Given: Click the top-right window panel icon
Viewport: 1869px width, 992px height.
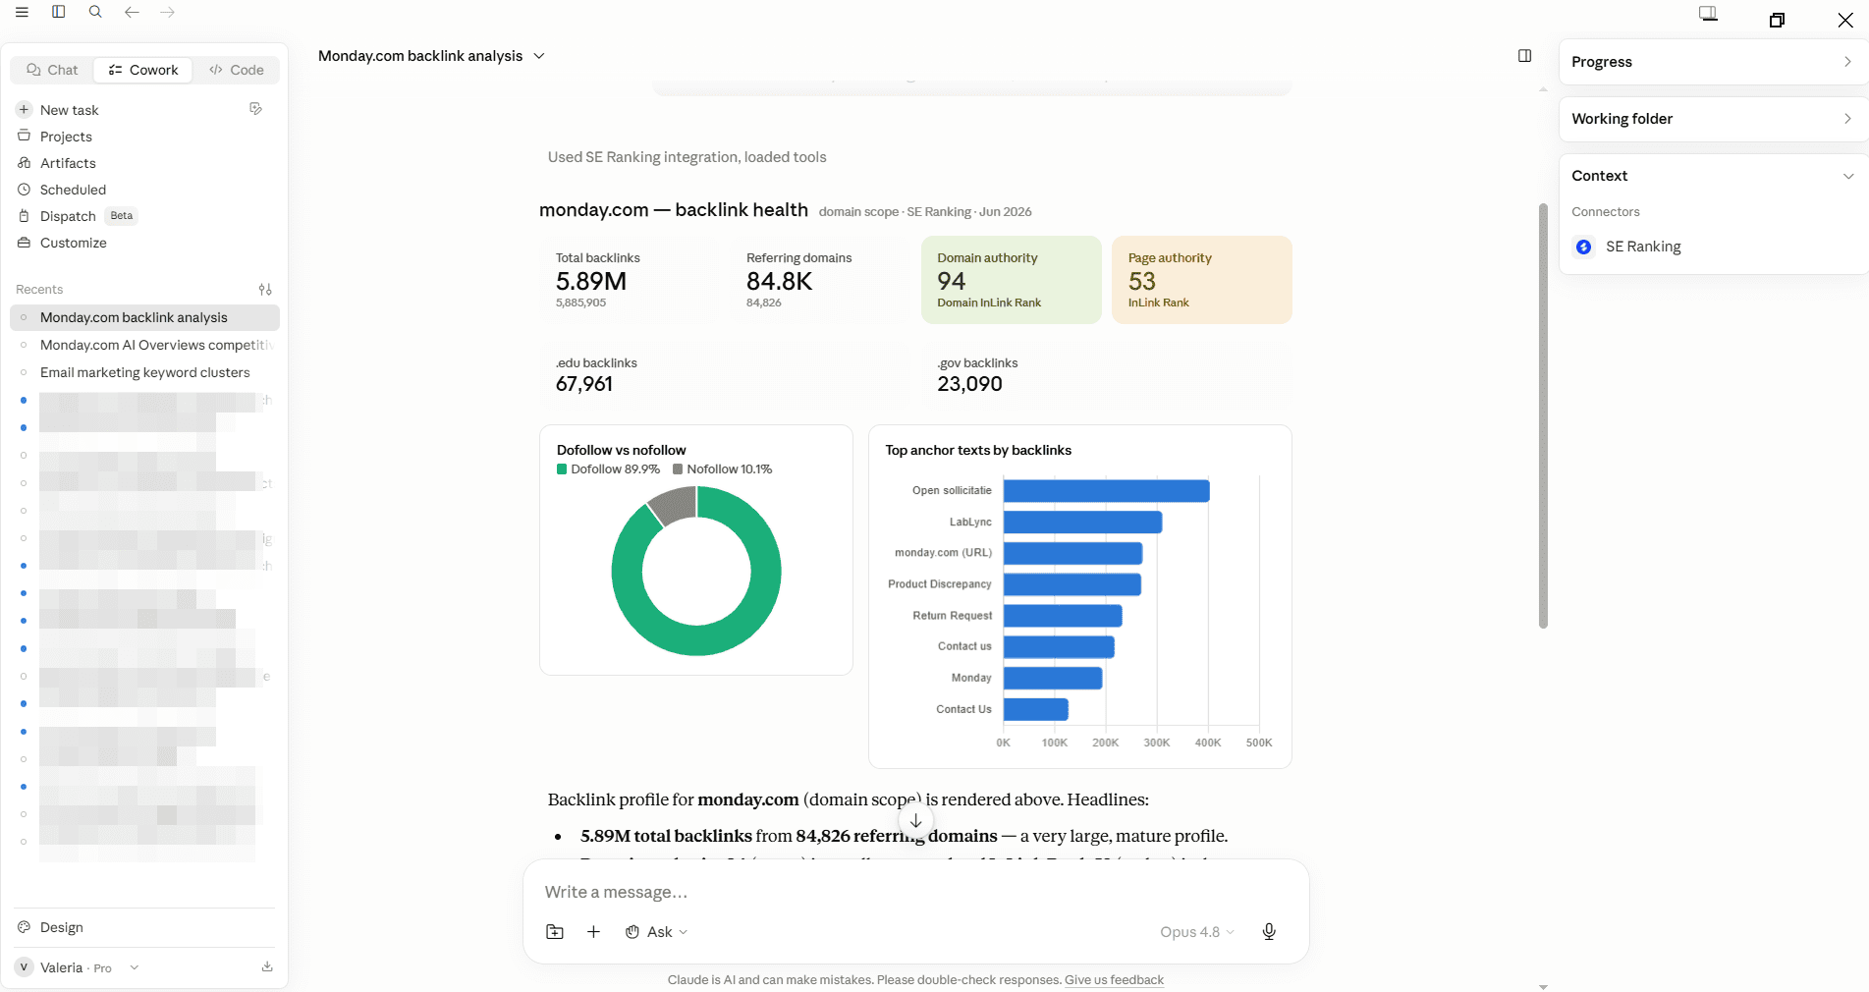Looking at the screenshot, I should coord(1709,14).
